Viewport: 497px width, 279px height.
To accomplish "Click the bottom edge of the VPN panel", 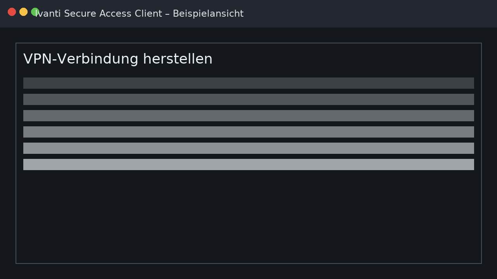I will (248, 263).
